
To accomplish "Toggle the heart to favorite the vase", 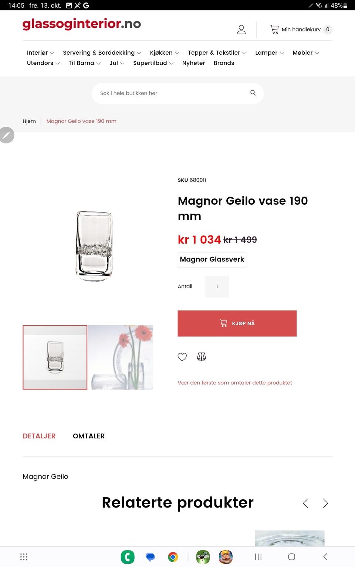I will point(182,357).
